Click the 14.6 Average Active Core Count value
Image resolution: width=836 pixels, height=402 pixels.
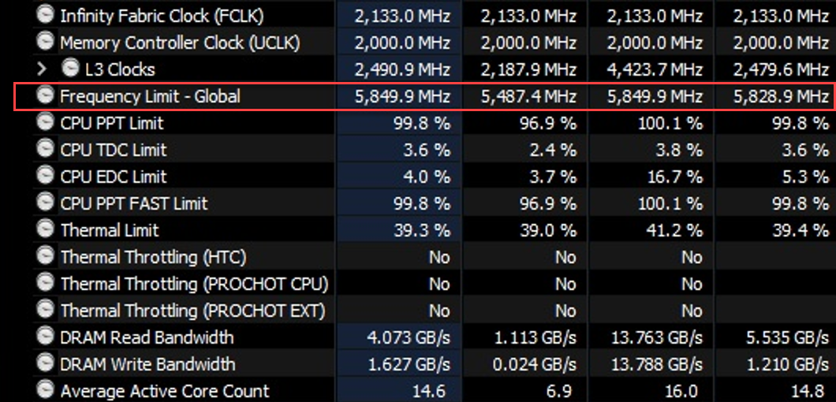click(430, 391)
